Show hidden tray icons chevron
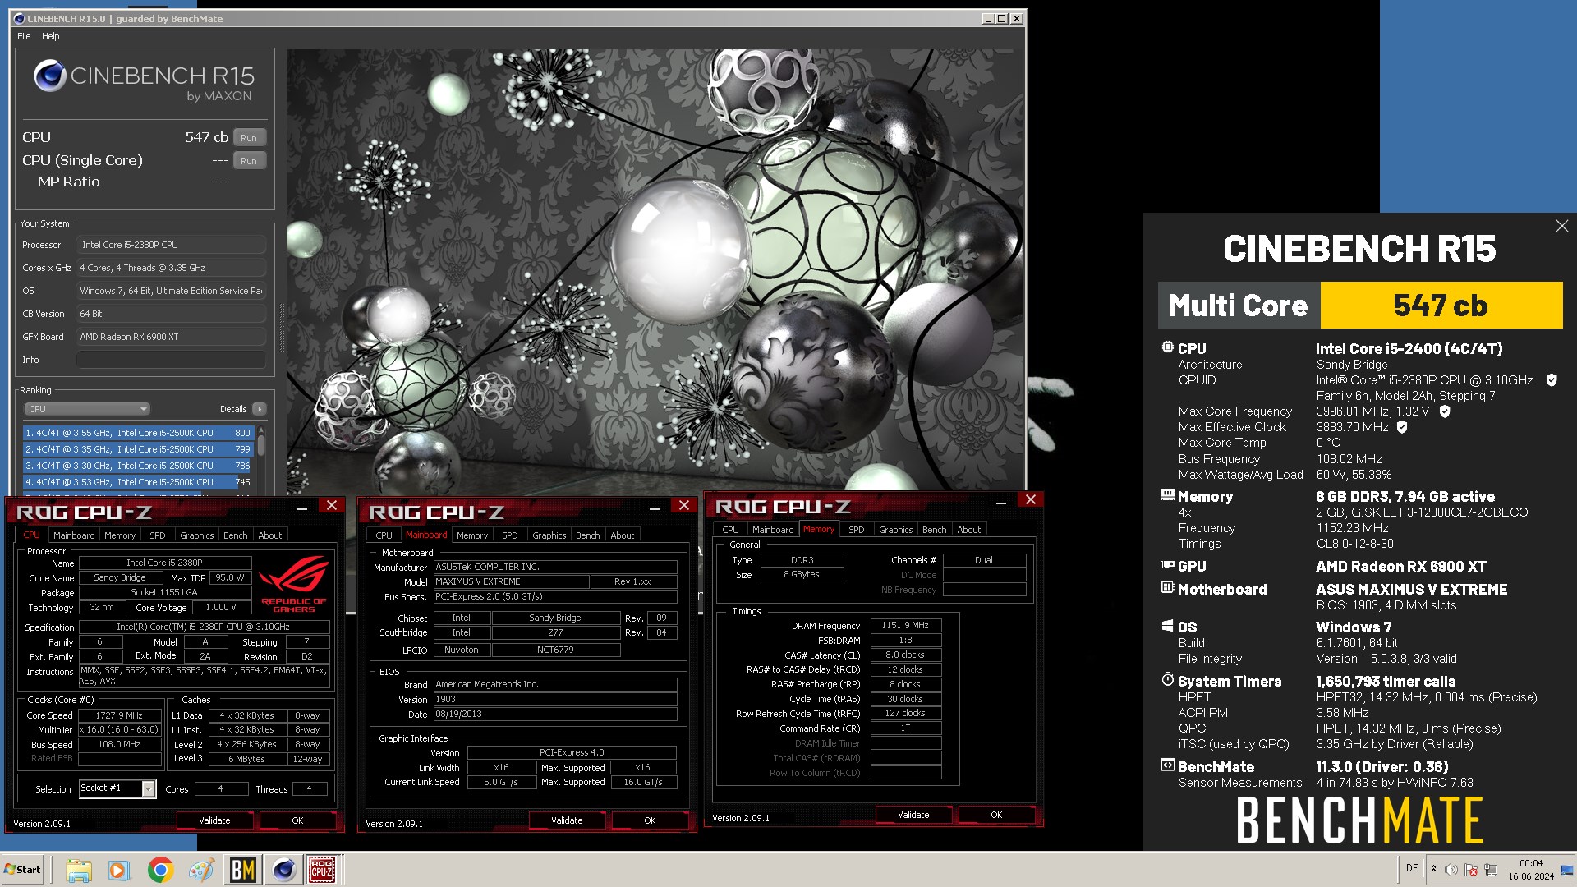 pyautogui.click(x=1433, y=869)
